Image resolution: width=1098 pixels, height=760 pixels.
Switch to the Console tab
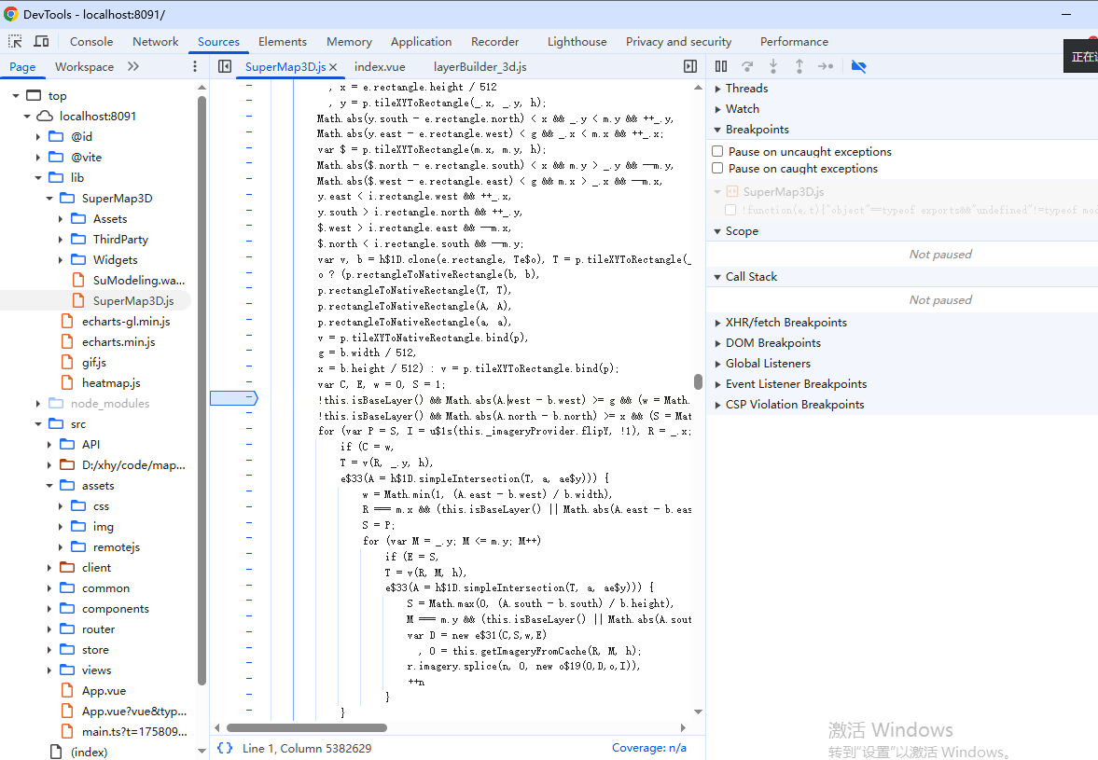pos(91,42)
